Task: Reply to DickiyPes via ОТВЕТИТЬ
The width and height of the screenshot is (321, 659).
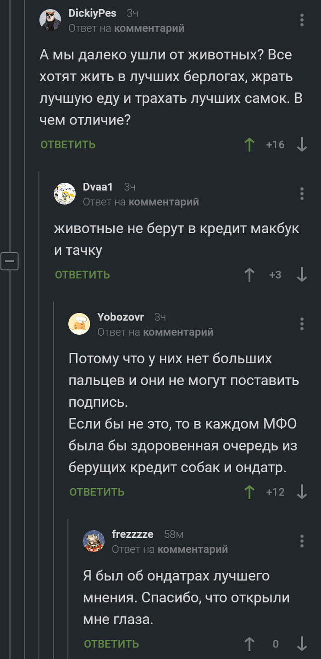Action: [68, 145]
